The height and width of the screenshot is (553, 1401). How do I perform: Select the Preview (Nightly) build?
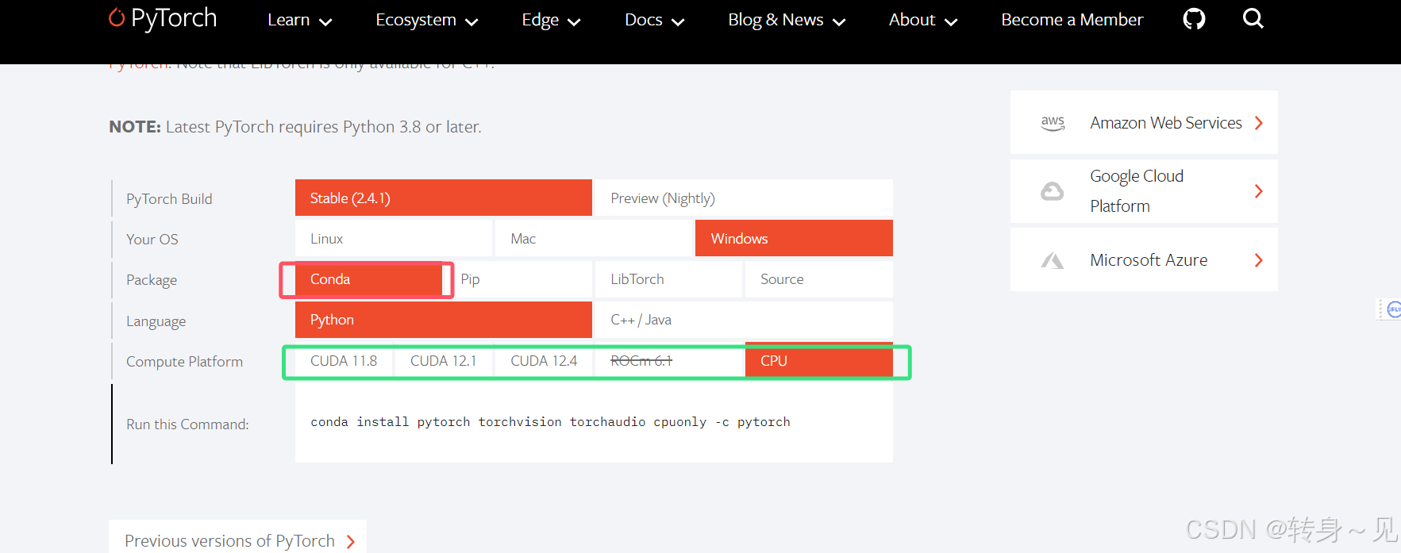click(744, 198)
